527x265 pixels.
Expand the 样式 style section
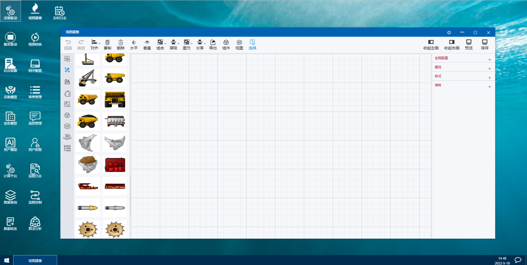click(463, 76)
